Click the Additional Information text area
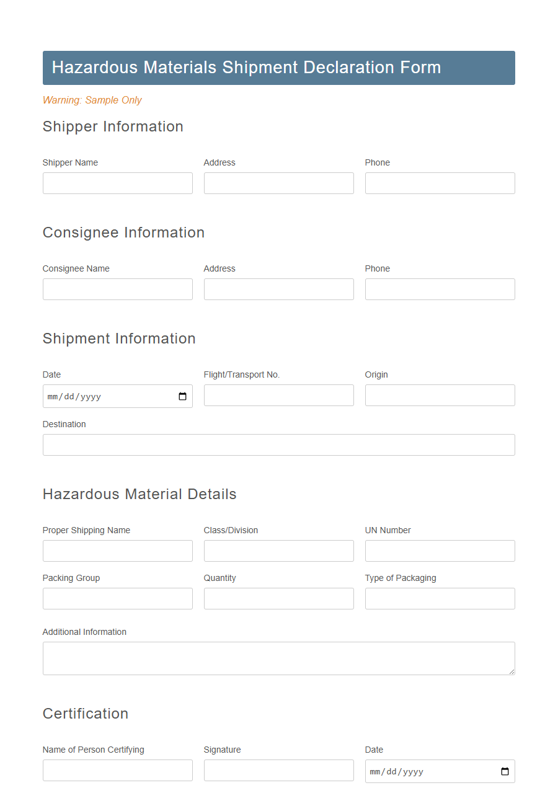 278,657
